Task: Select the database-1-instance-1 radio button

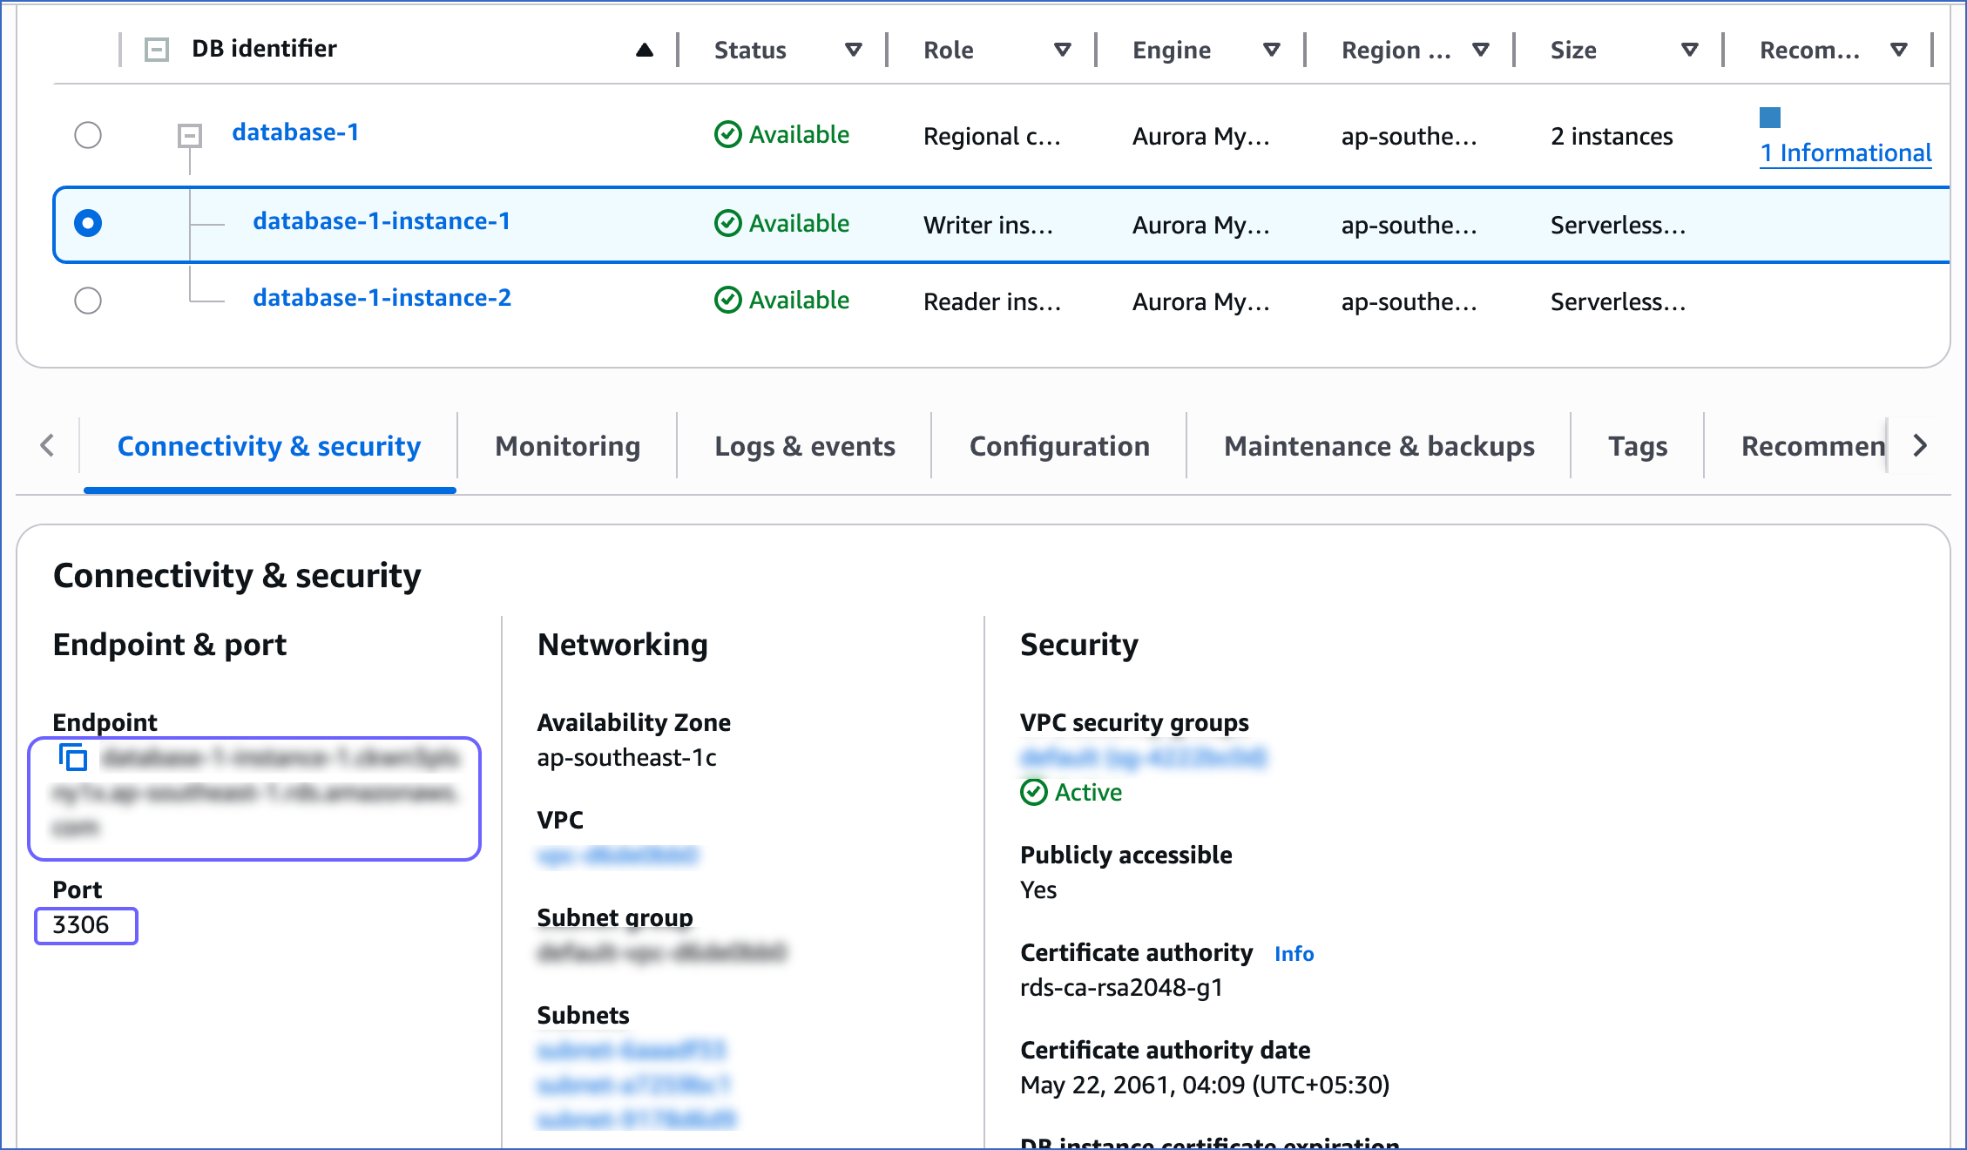Action: pyautogui.click(x=88, y=223)
